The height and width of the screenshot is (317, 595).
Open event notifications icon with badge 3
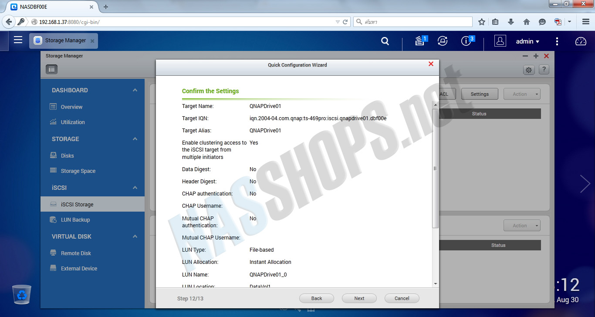467,41
